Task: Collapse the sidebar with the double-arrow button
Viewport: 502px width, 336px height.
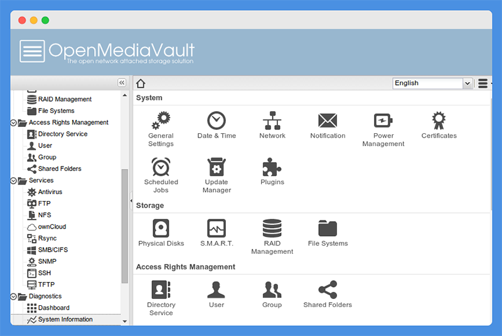Action: (x=122, y=83)
